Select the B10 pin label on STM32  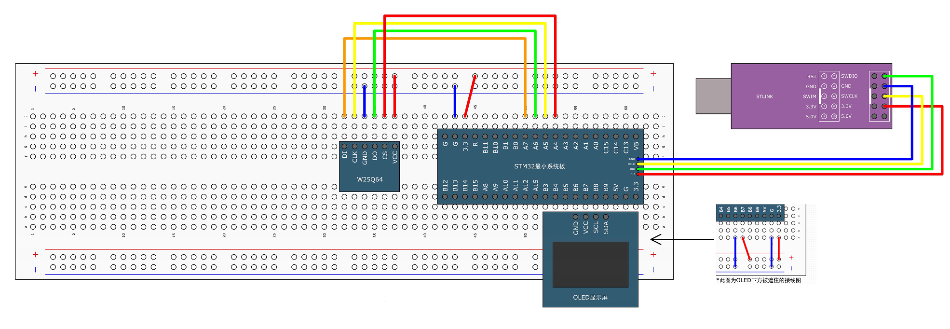(x=495, y=148)
